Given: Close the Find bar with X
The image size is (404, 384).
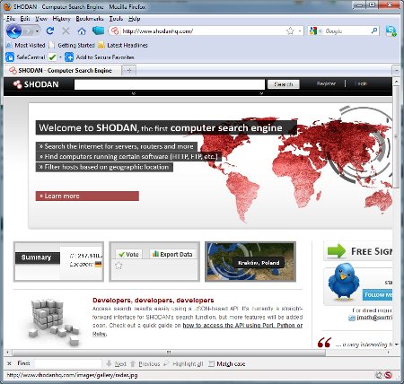Looking at the screenshot, I should (9, 363).
